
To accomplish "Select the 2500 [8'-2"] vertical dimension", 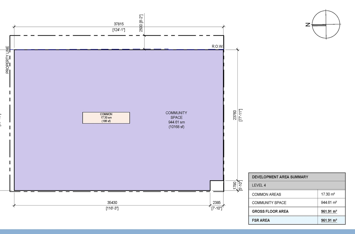I will [141, 23].
